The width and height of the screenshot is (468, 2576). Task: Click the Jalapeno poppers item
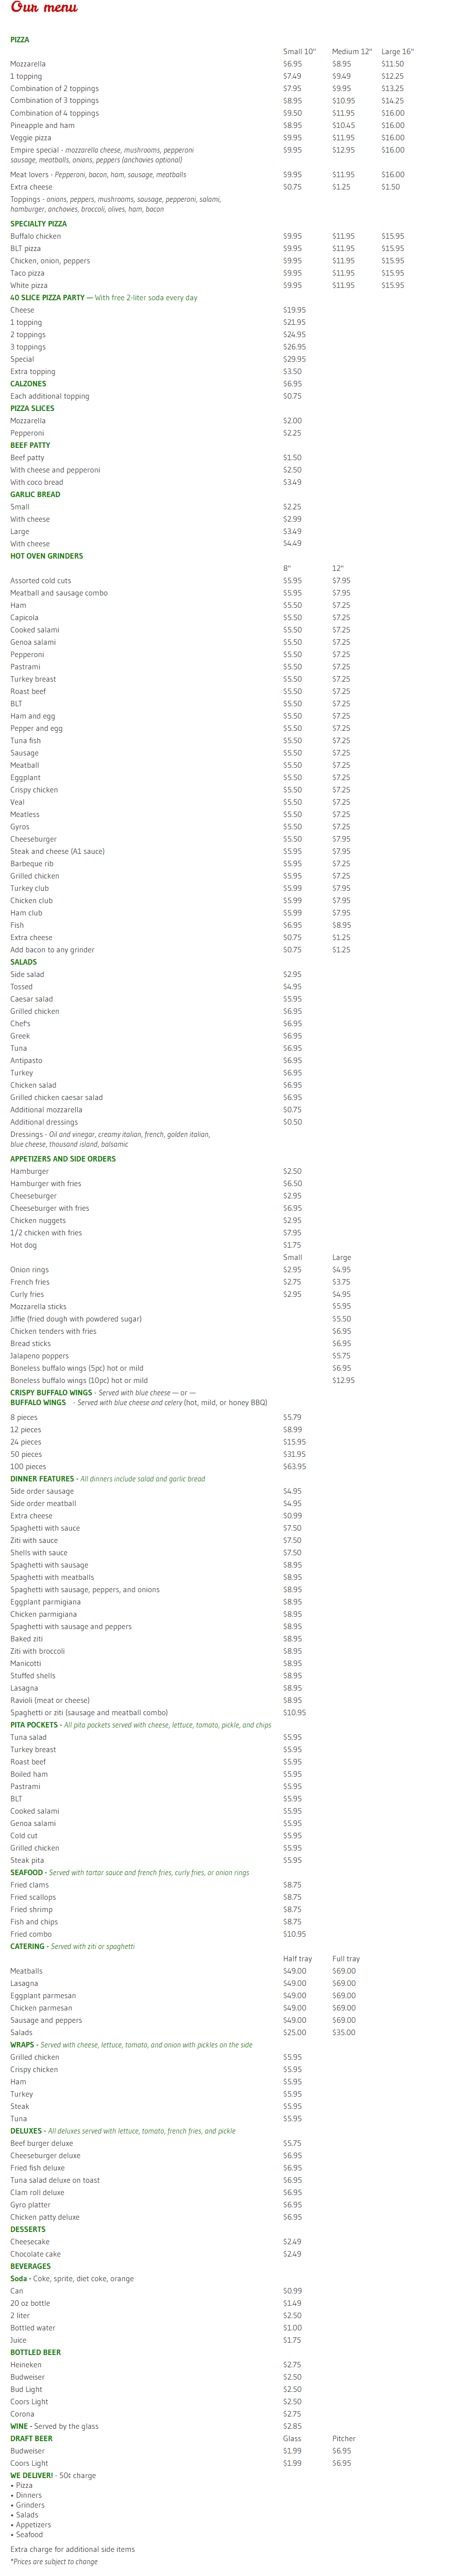40,1356
